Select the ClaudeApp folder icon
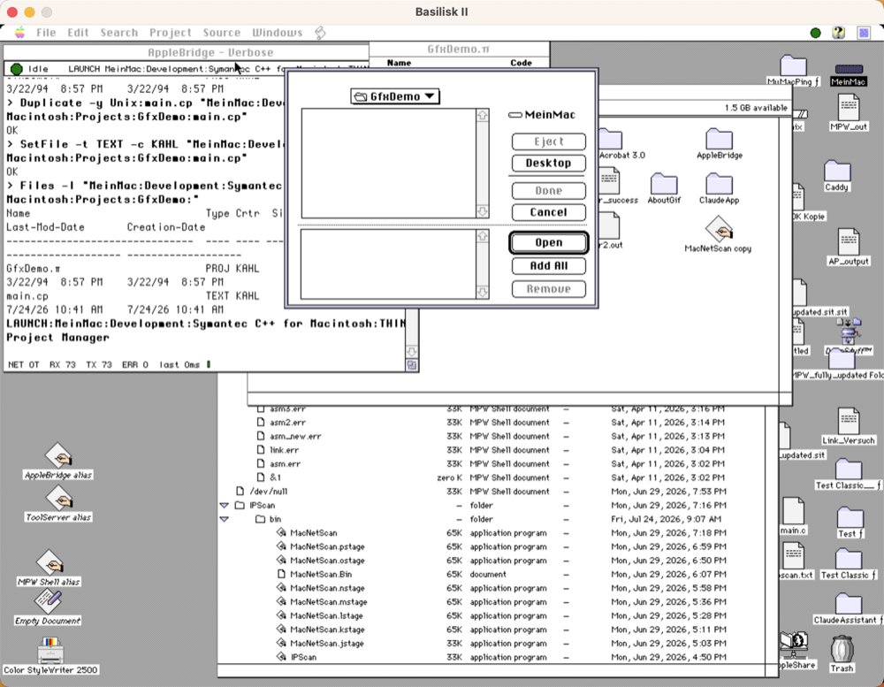884x687 pixels. [x=720, y=184]
